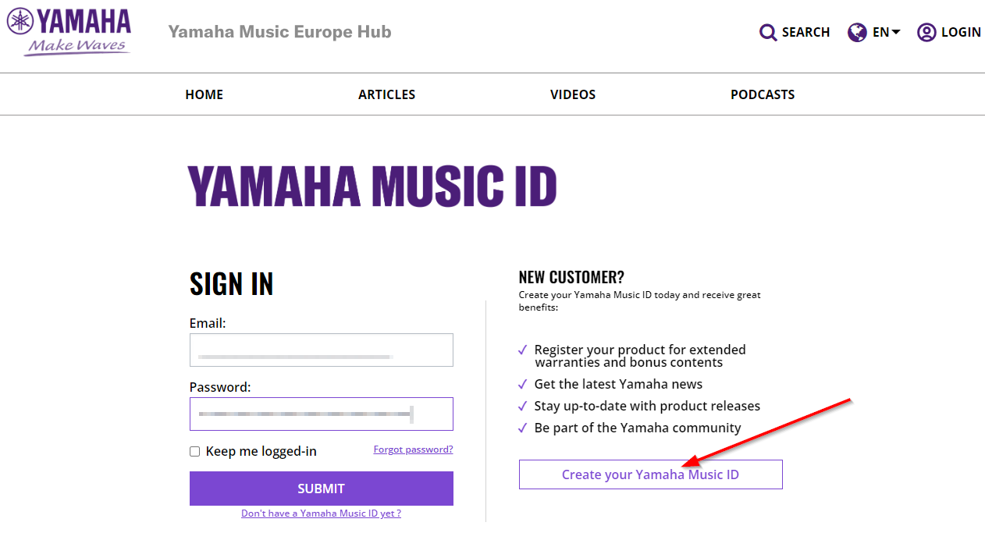The image size is (985, 533).
Task: Go to the ARTICLES menu item
Action: point(387,94)
